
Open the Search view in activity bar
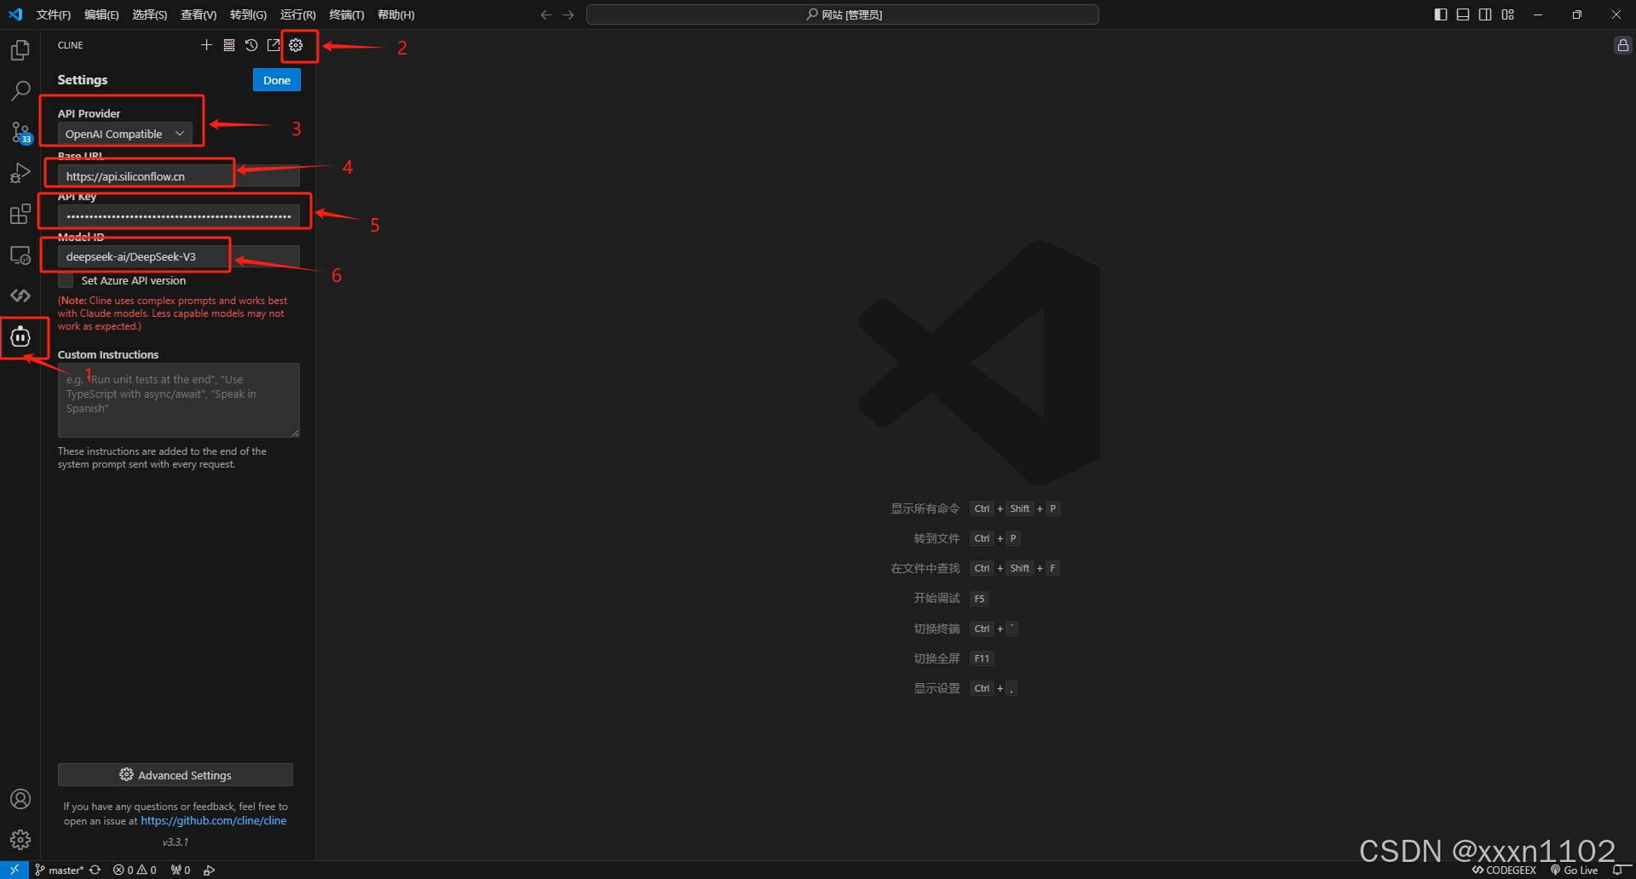tap(20, 90)
